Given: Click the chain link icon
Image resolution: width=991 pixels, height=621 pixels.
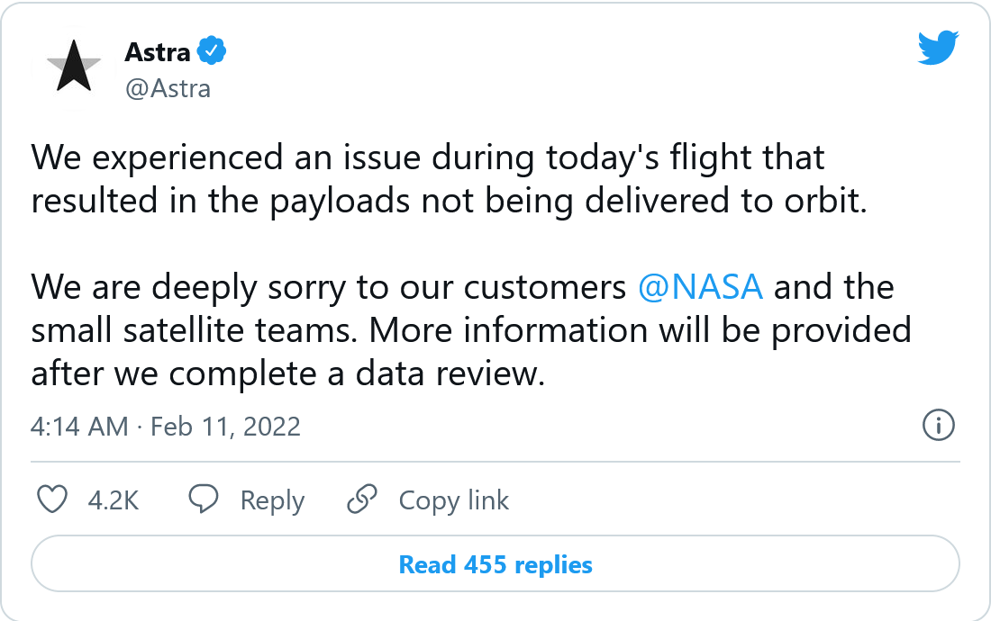Looking at the screenshot, I should tap(362, 499).
